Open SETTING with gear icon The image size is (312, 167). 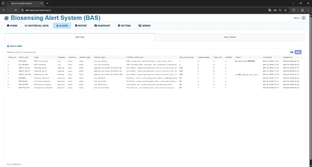click(x=124, y=26)
